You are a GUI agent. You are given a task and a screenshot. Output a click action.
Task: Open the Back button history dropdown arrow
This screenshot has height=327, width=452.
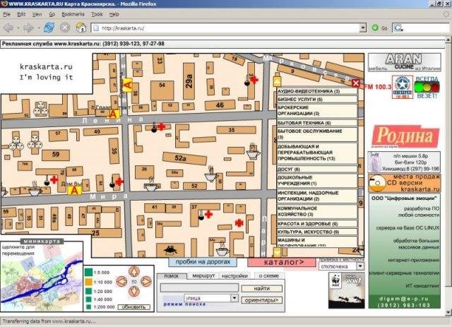tap(18, 28)
